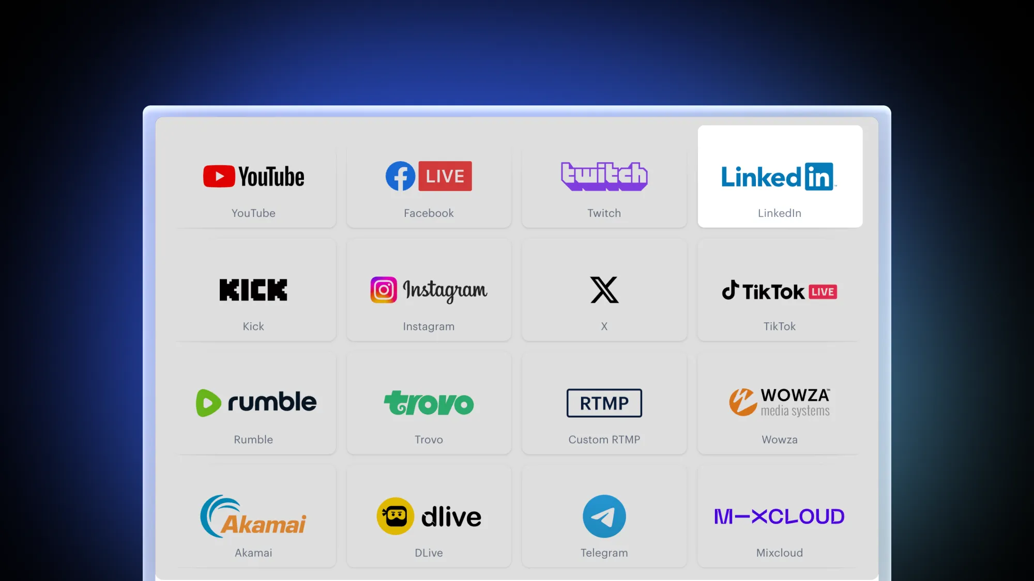Open Custom RTMP configuration
Screen dimensions: 1034x581
tap(604, 403)
